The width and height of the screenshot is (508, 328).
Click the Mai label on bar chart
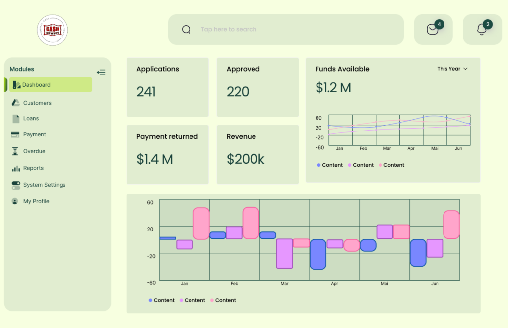click(x=384, y=284)
